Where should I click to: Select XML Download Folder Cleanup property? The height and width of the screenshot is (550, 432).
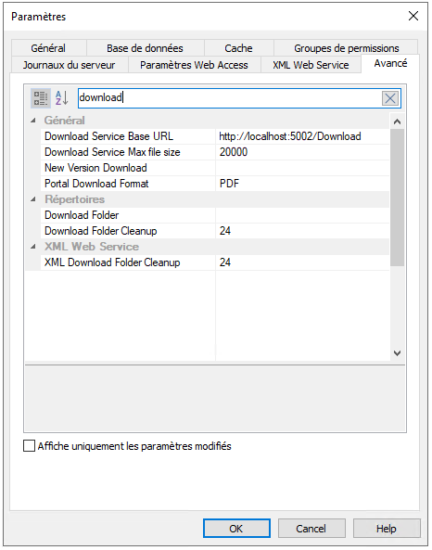128,262
